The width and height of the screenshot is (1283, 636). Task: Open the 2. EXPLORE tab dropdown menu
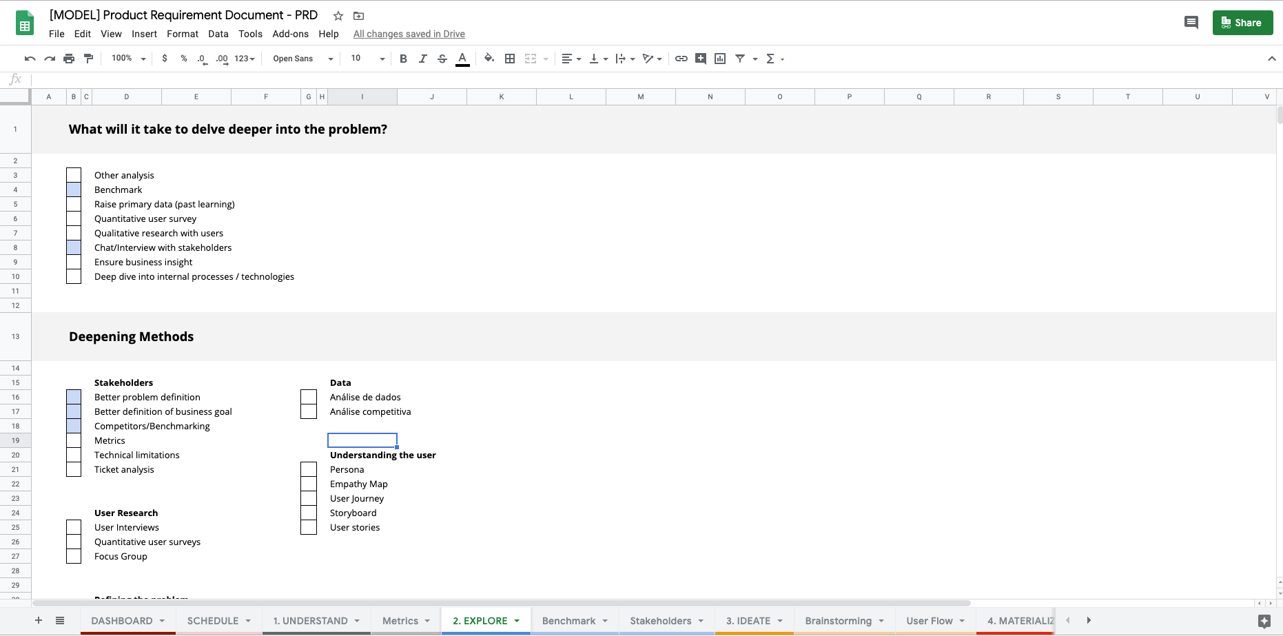(x=517, y=620)
